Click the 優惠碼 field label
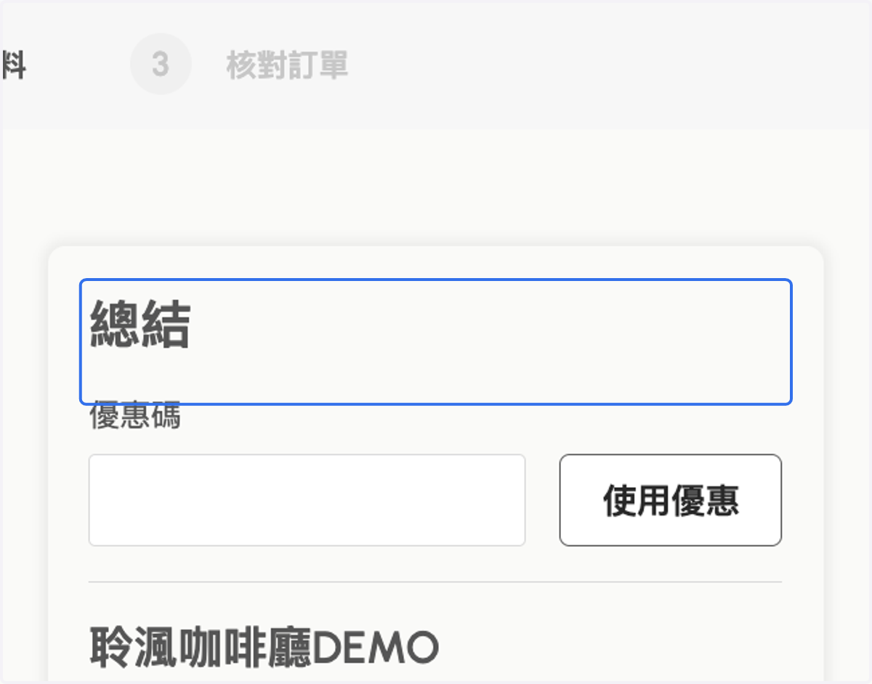Viewport: 872px width, 684px height. 135,417
